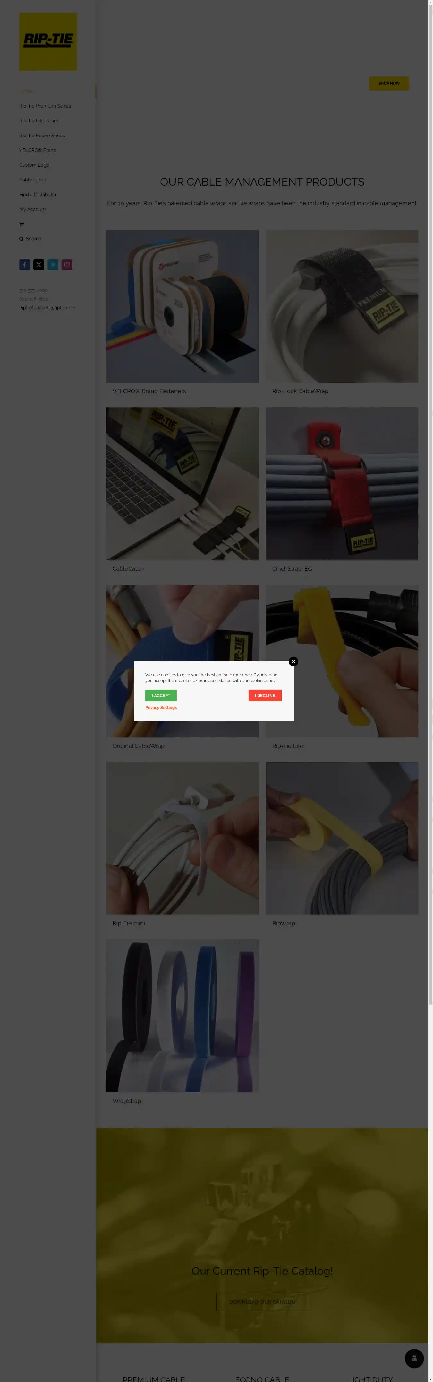Open the CinchStrap-EG product thumbnail
433x1382 pixels.
(342, 483)
